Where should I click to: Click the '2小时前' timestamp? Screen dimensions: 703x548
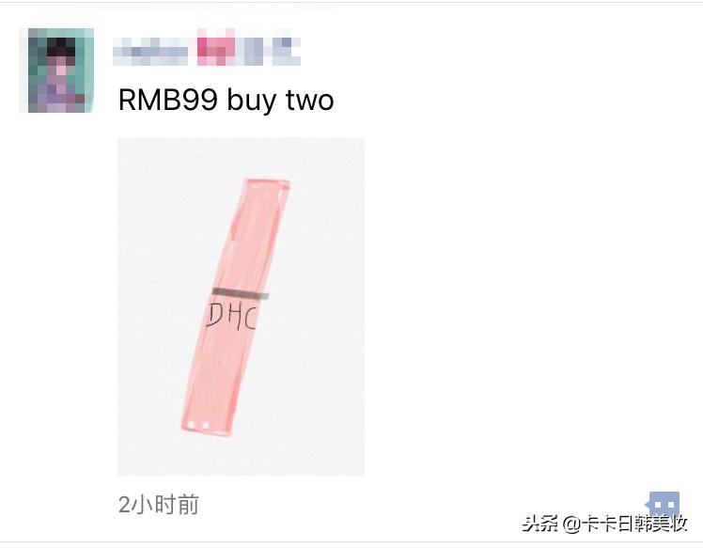coord(158,505)
